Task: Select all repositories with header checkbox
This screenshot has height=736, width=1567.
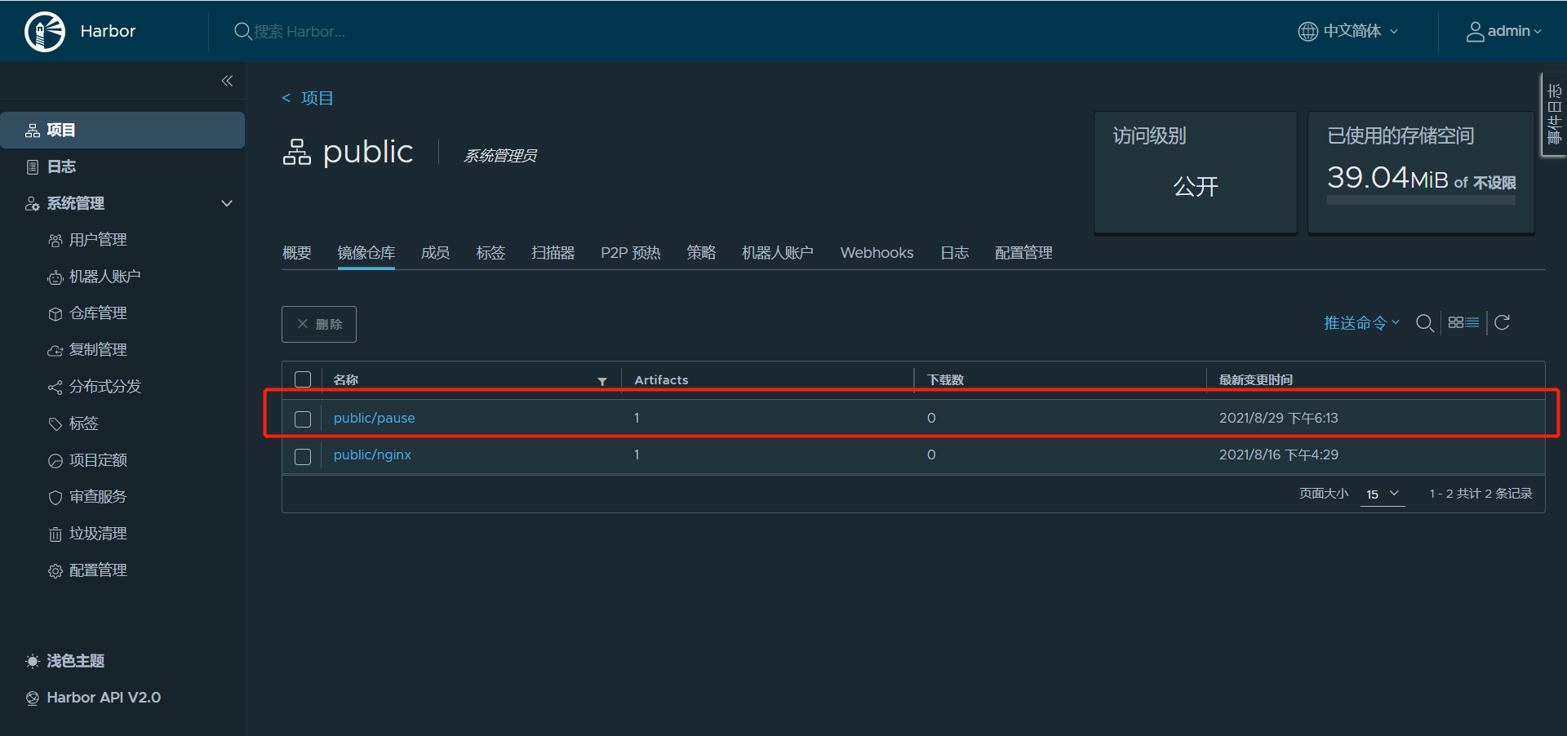Action: [303, 379]
